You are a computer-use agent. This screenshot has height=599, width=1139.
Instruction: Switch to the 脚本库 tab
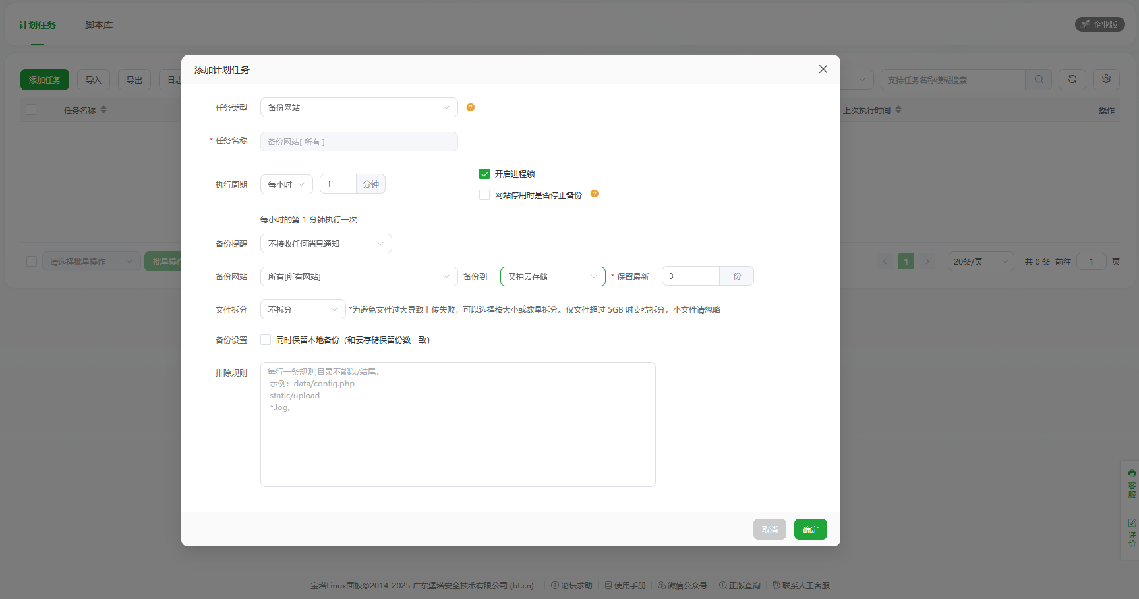click(99, 25)
